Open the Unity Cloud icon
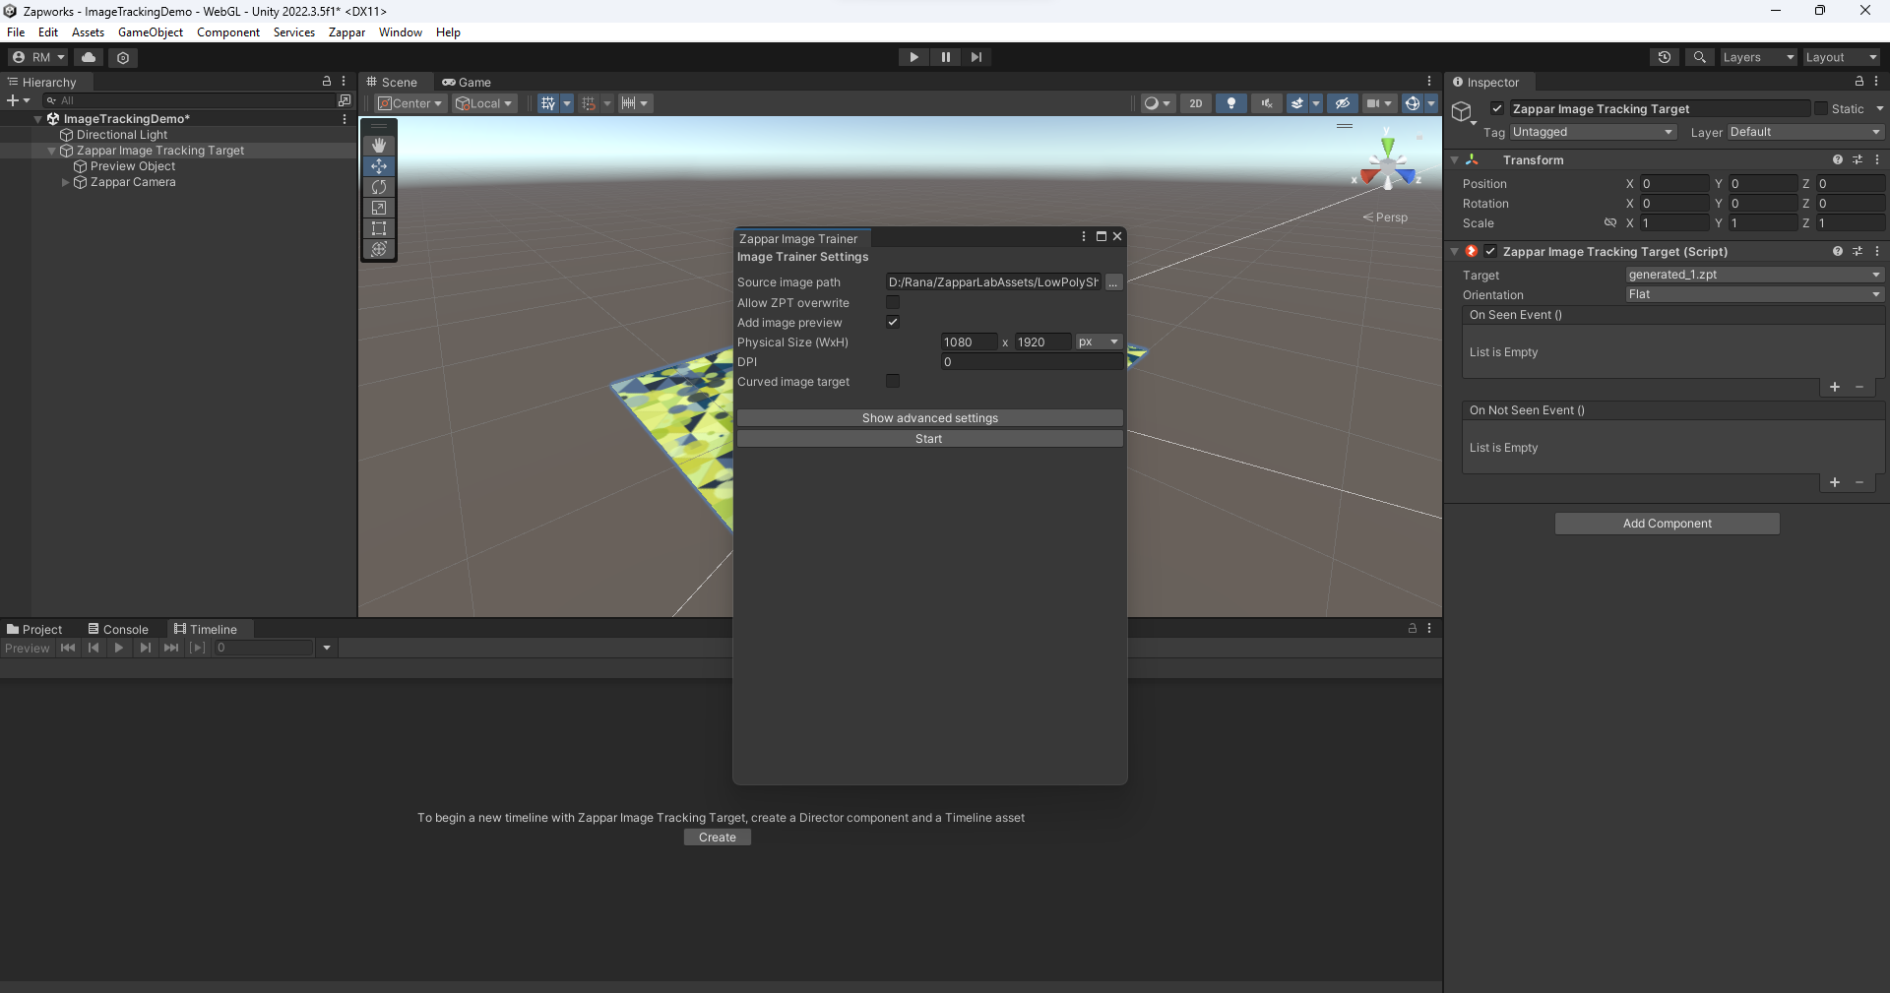This screenshot has height=993, width=1890. click(x=89, y=57)
